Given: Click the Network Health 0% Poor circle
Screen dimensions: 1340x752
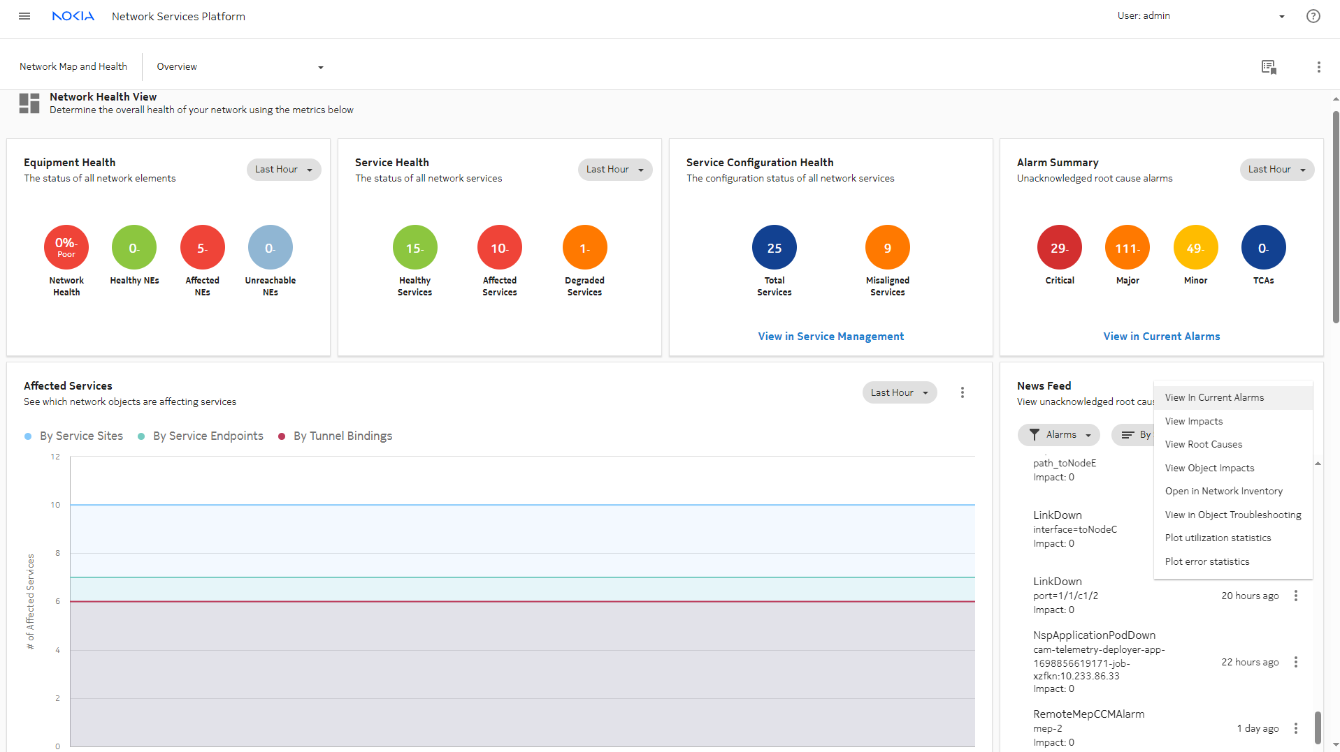Looking at the screenshot, I should (x=66, y=247).
